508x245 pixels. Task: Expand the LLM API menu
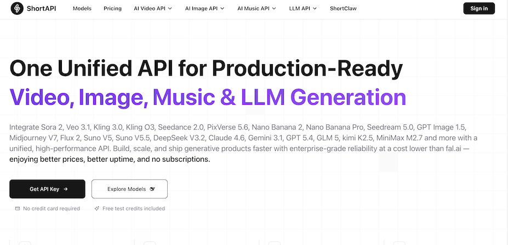point(303,9)
